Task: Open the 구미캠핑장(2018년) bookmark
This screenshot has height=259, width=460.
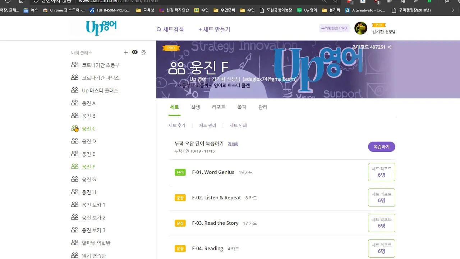Action: 411,10
